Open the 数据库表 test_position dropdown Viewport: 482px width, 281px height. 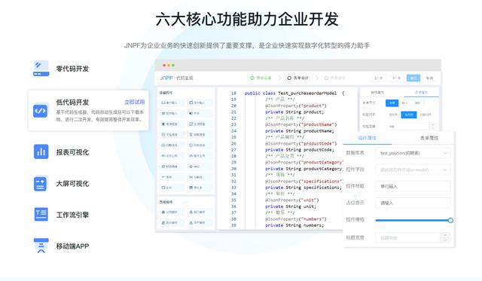click(x=413, y=153)
